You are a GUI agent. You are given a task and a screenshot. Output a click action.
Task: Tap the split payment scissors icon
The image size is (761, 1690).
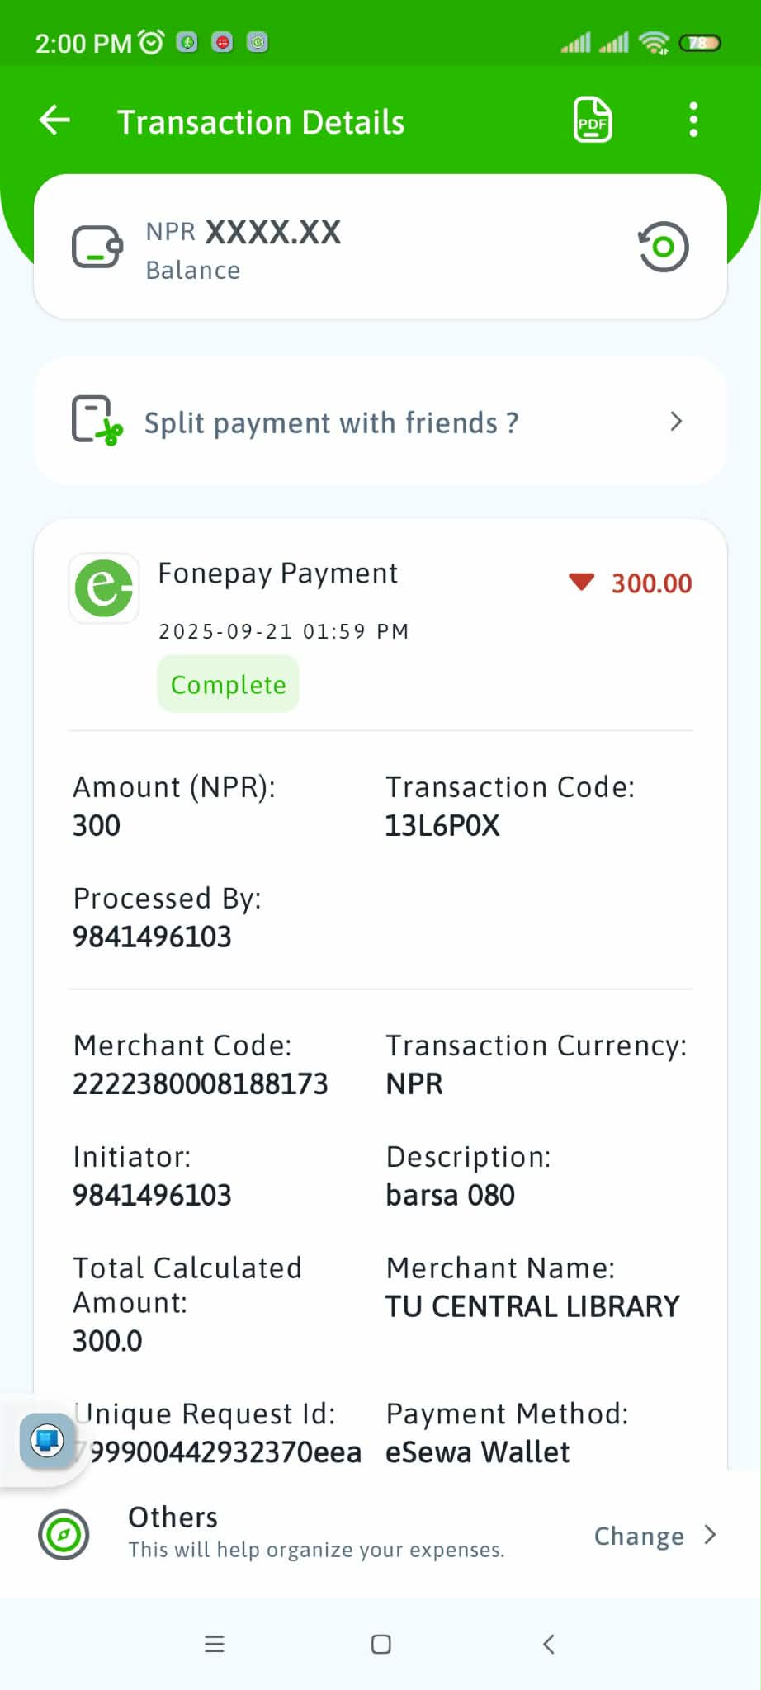[97, 421]
